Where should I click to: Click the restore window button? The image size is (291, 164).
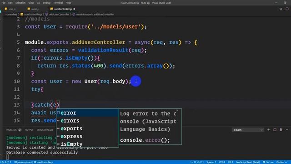click(x=285, y=3)
